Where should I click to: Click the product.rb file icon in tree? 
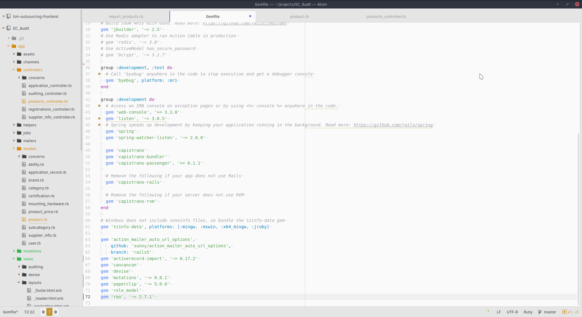pyautogui.click(x=24, y=219)
